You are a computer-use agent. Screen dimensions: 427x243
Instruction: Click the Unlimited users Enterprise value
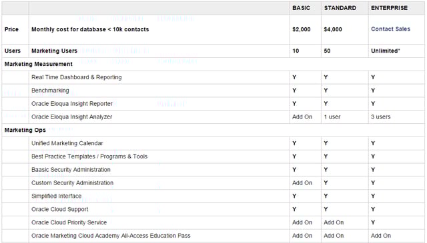click(386, 51)
